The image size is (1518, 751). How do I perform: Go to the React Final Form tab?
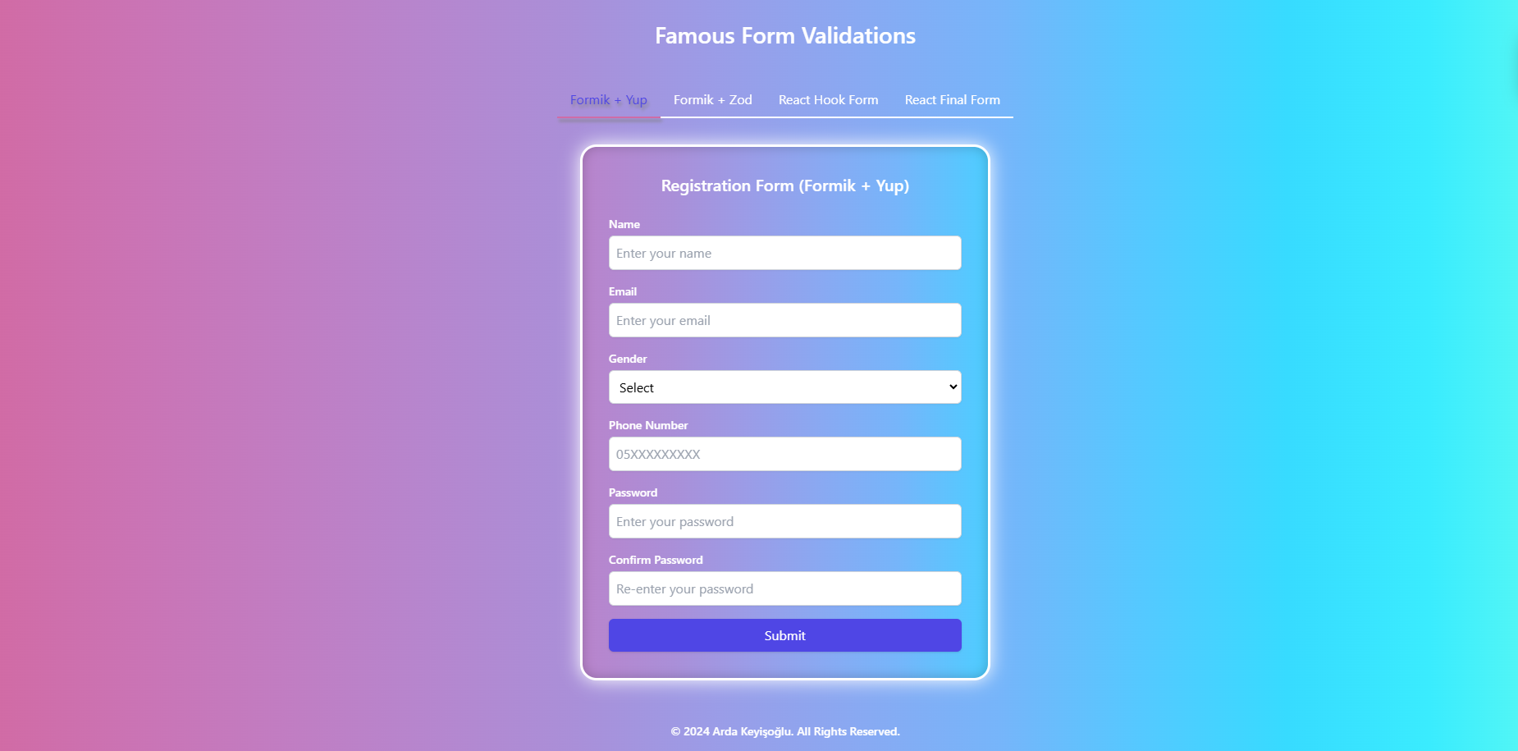[953, 100]
